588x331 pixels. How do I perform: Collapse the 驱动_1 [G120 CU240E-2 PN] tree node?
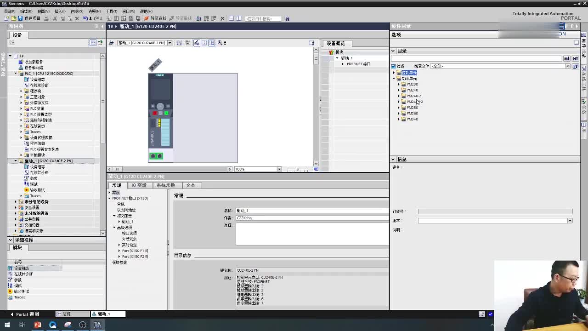16,161
